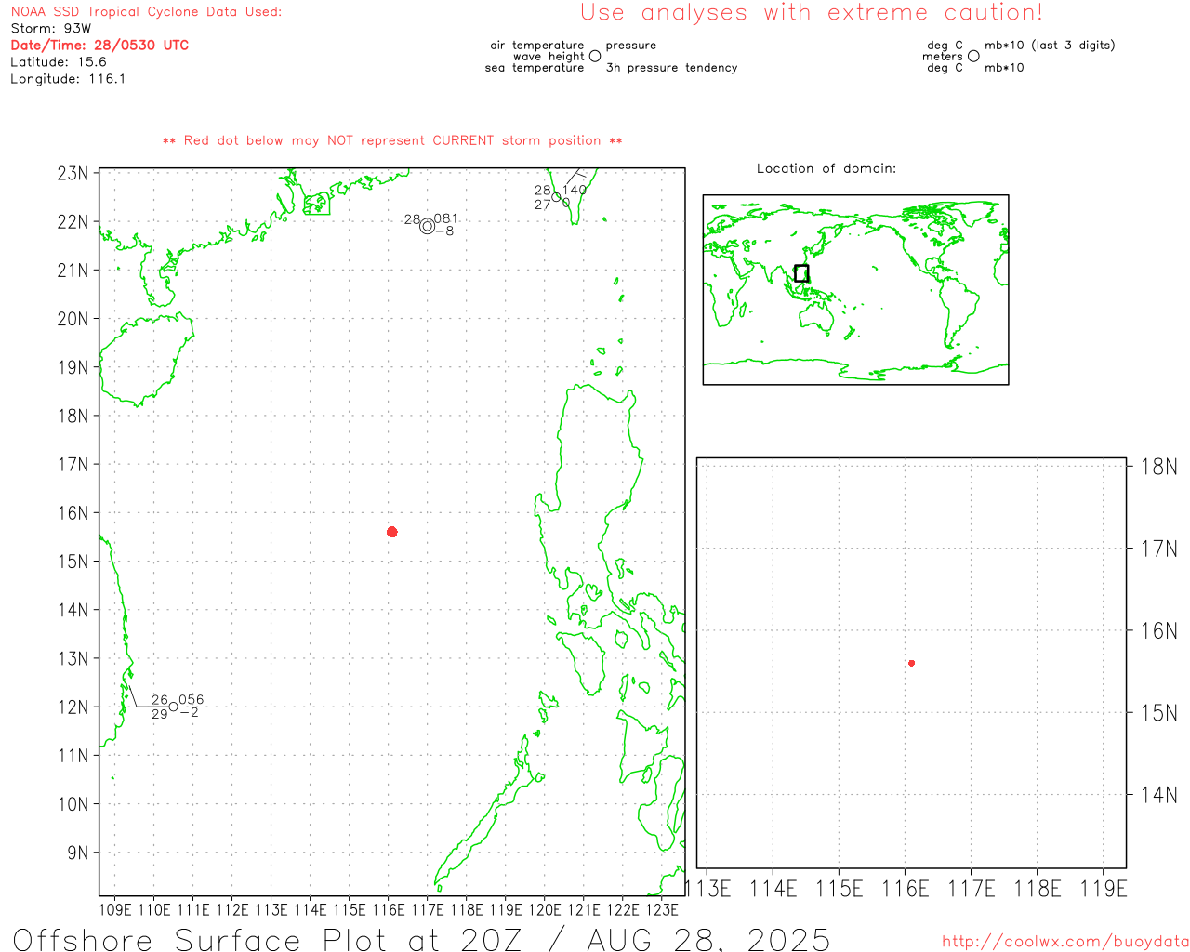The width and height of the screenshot is (1190, 952).
Task: Click the '109E' longitude axis label
Action: click(x=115, y=909)
